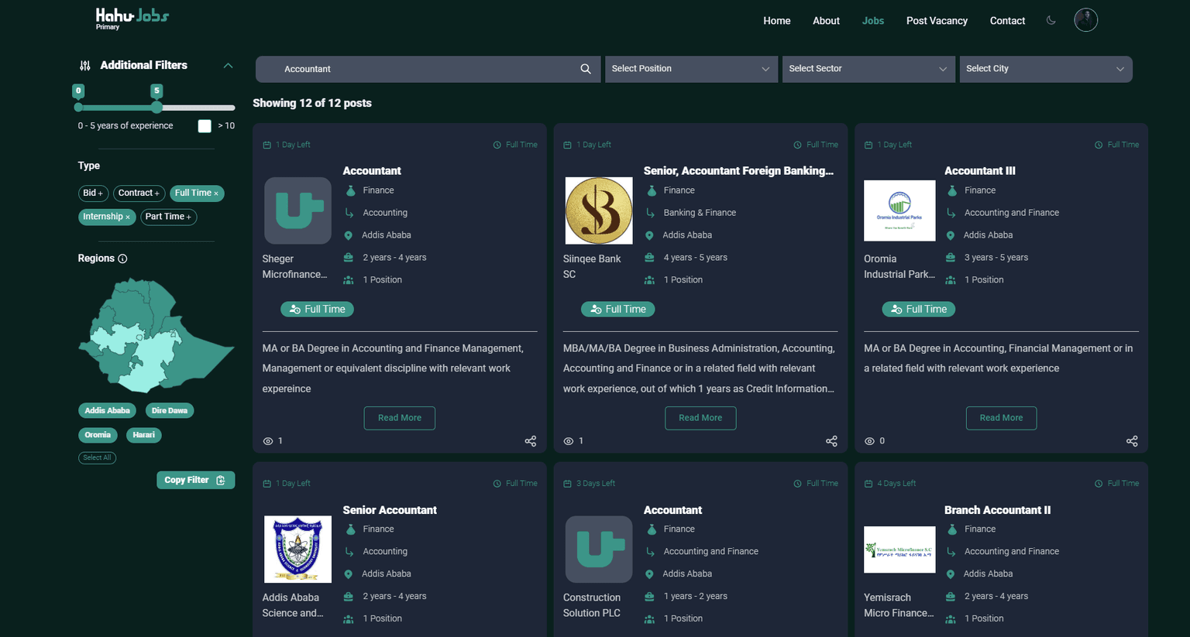Open Oromia Industrial Parks logo

click(x=899, y=211)
